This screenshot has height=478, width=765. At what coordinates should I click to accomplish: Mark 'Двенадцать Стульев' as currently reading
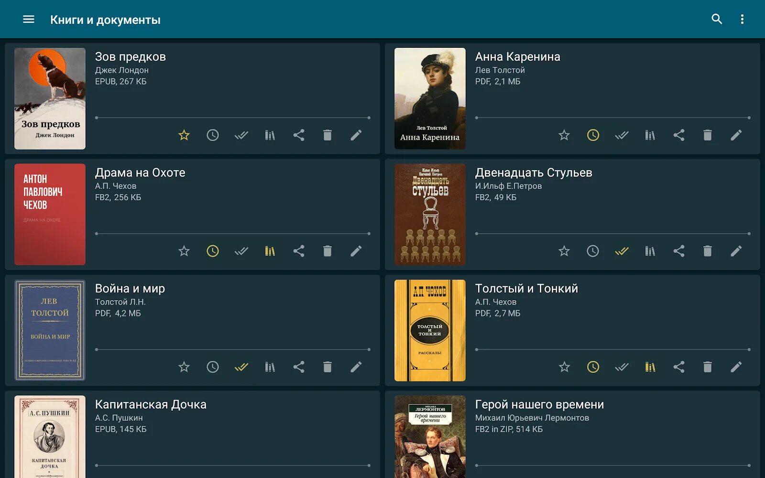pos(593,251)
